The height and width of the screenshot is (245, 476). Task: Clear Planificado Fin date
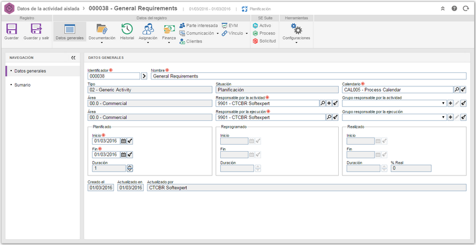click(130, 155)
